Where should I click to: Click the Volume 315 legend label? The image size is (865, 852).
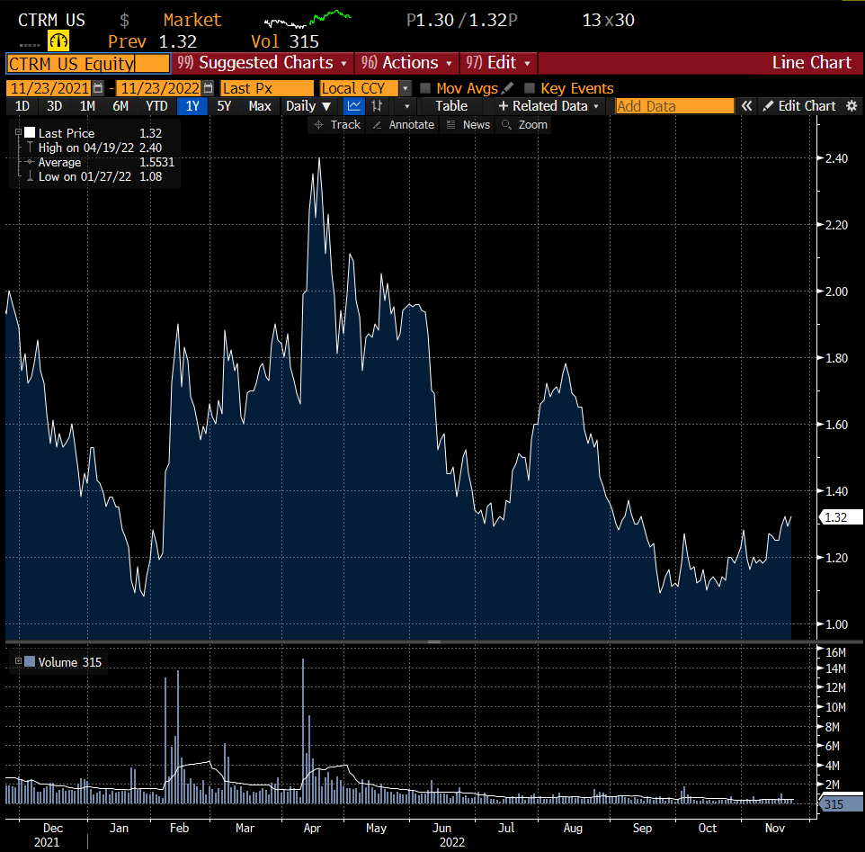(x=70, y=661)
